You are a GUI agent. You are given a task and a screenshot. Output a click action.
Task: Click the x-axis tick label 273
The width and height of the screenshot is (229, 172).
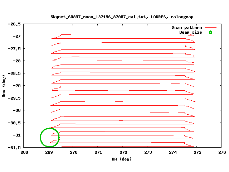point(148,152)
